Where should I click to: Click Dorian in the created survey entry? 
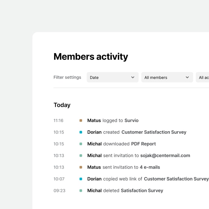coord(94,132)
